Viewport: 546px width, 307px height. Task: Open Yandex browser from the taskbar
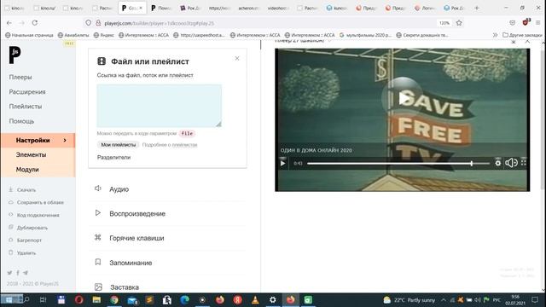237,299
